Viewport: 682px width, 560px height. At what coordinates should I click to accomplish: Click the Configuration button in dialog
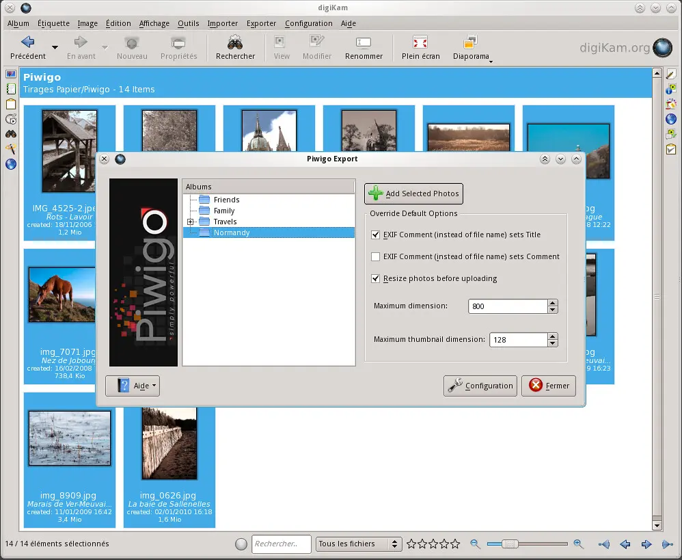(480, 386)
